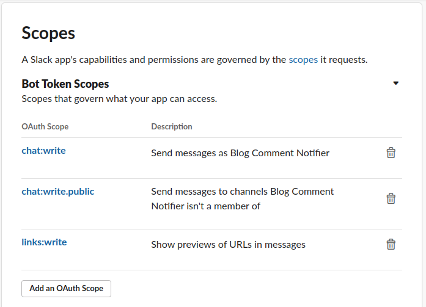Viewport: 426px width, 307px height.
Task: Open the chat:write scope link
Action: (x=44, y=151)
